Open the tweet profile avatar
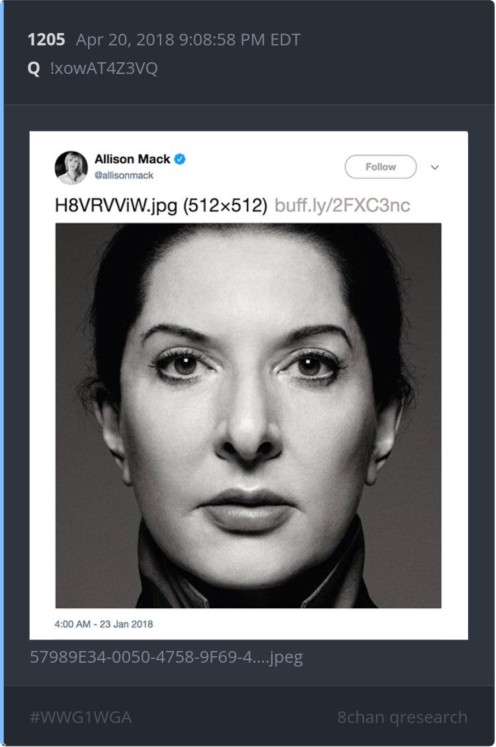This screenshot has height=747, width=496. [71, 168]
